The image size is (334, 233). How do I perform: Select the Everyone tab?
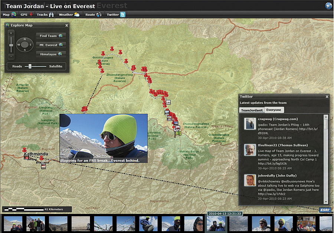click(274, 110)
